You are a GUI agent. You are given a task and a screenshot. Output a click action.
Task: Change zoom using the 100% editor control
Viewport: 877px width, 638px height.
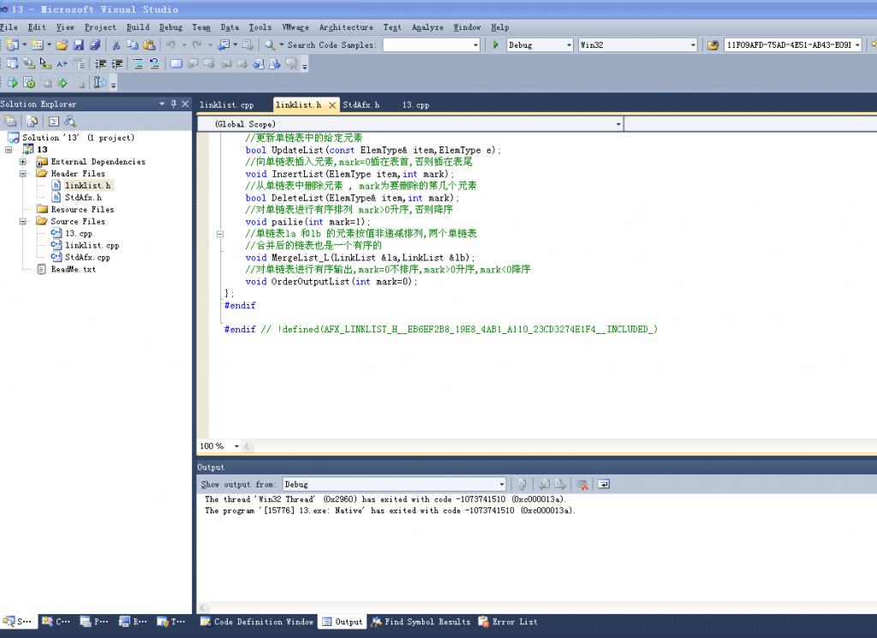tap(217, 445)
